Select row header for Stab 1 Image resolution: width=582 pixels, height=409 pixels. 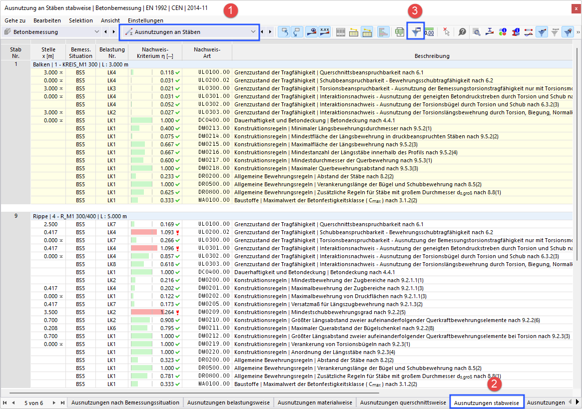(15, 64)
